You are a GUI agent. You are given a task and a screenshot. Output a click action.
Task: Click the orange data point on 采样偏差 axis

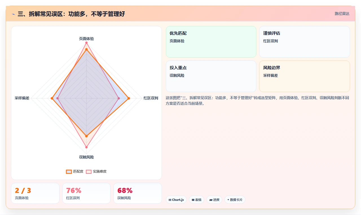pos(52,98)
